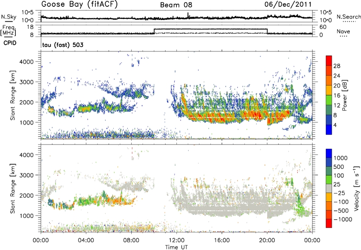Select the 100 label on Velocity color bar

pyautogui.click(x=339, y=176)
